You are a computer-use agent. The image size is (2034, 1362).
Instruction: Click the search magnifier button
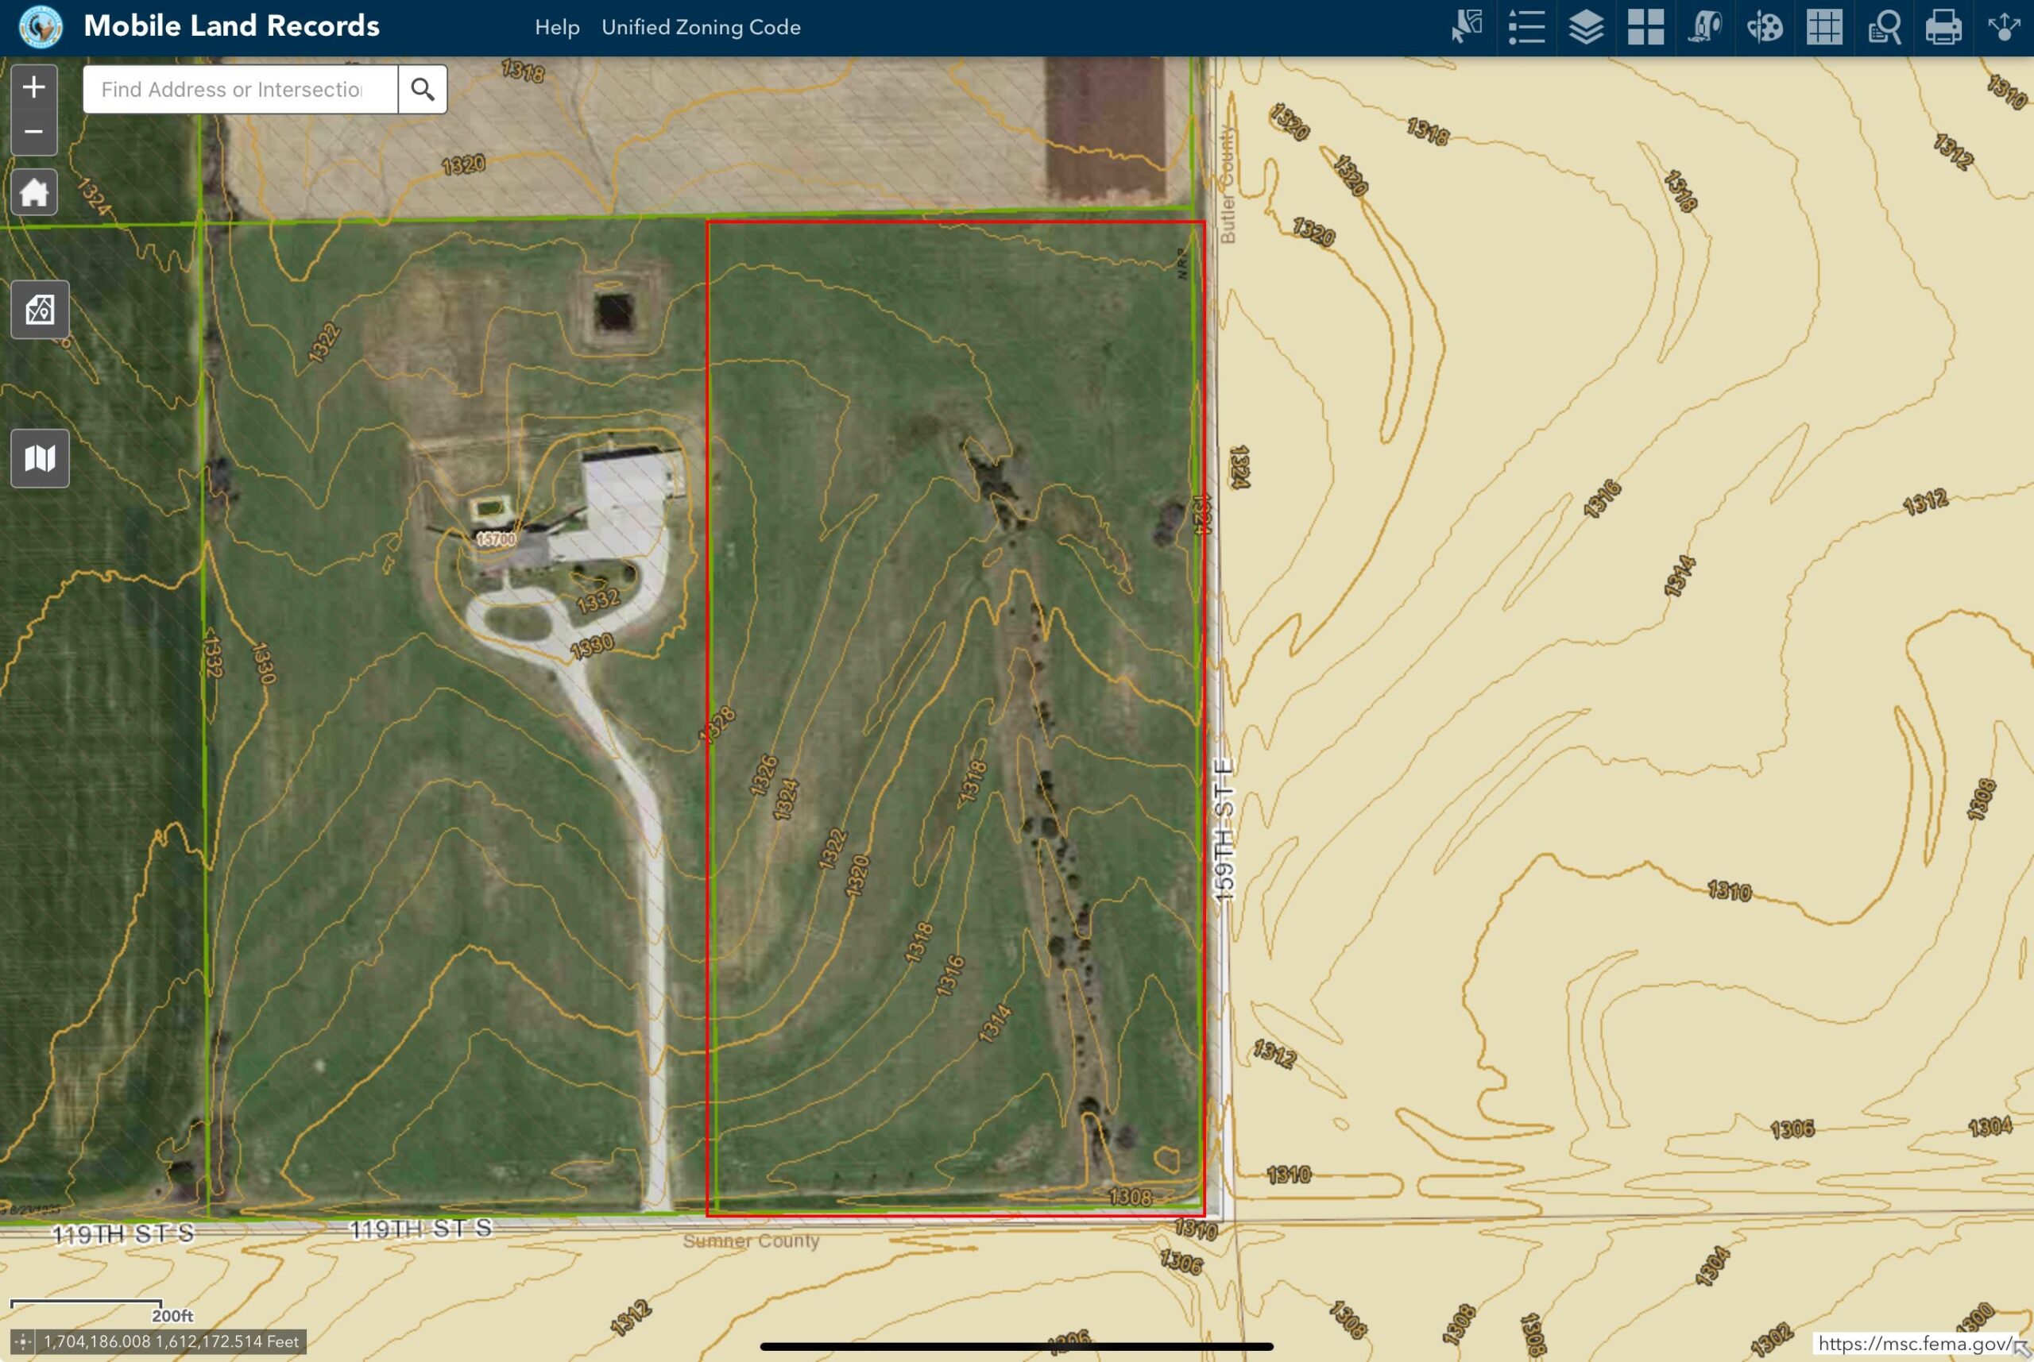point(423,90)
